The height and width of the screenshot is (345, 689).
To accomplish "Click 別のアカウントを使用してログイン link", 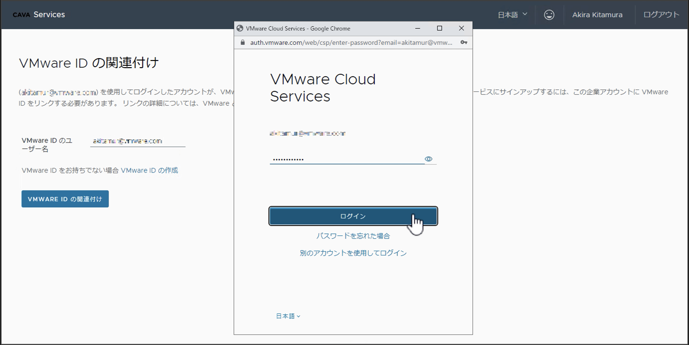I will point(353,253).
